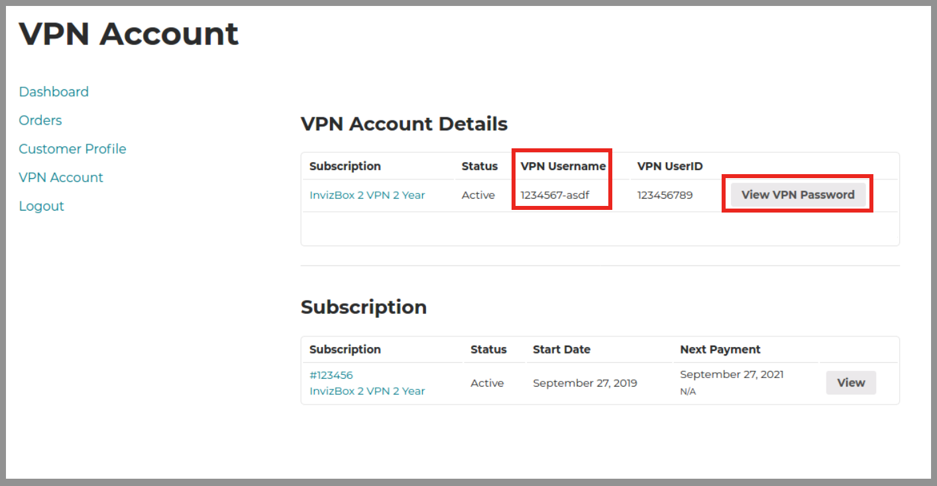Select VPN Account in the sidebar menu
The image size is (937, 486).
61,177
